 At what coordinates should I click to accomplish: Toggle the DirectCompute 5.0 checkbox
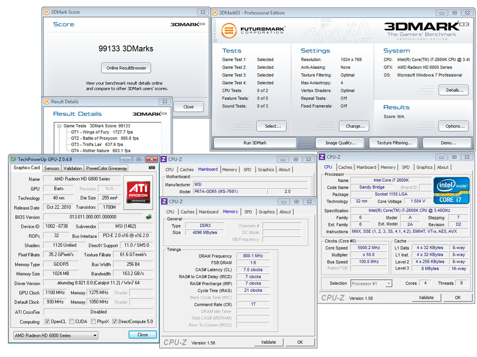coord(115,322)
